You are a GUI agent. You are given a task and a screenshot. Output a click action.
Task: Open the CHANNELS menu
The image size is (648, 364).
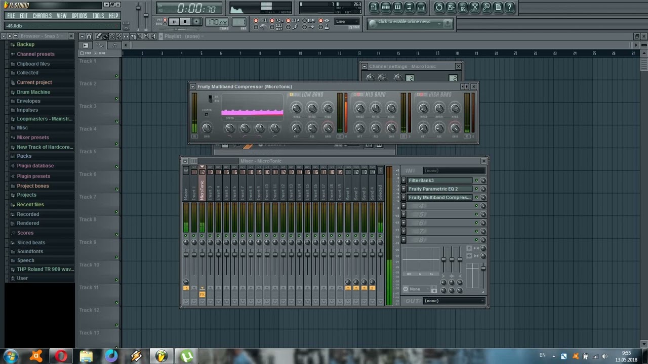pyautogui.click(x=42, y=16)
